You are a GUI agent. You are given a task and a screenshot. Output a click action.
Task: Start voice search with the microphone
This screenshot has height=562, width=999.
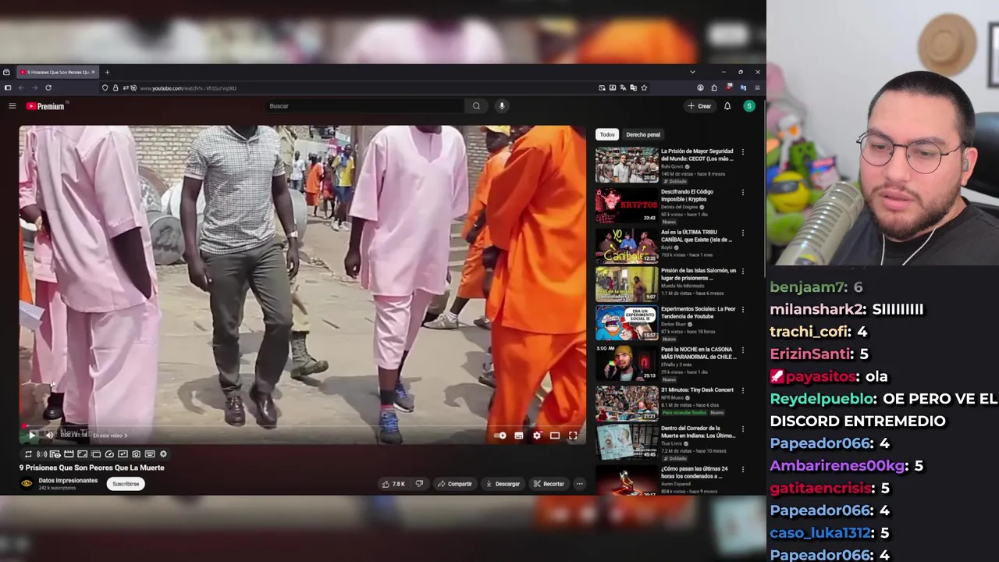pos(502,106)
